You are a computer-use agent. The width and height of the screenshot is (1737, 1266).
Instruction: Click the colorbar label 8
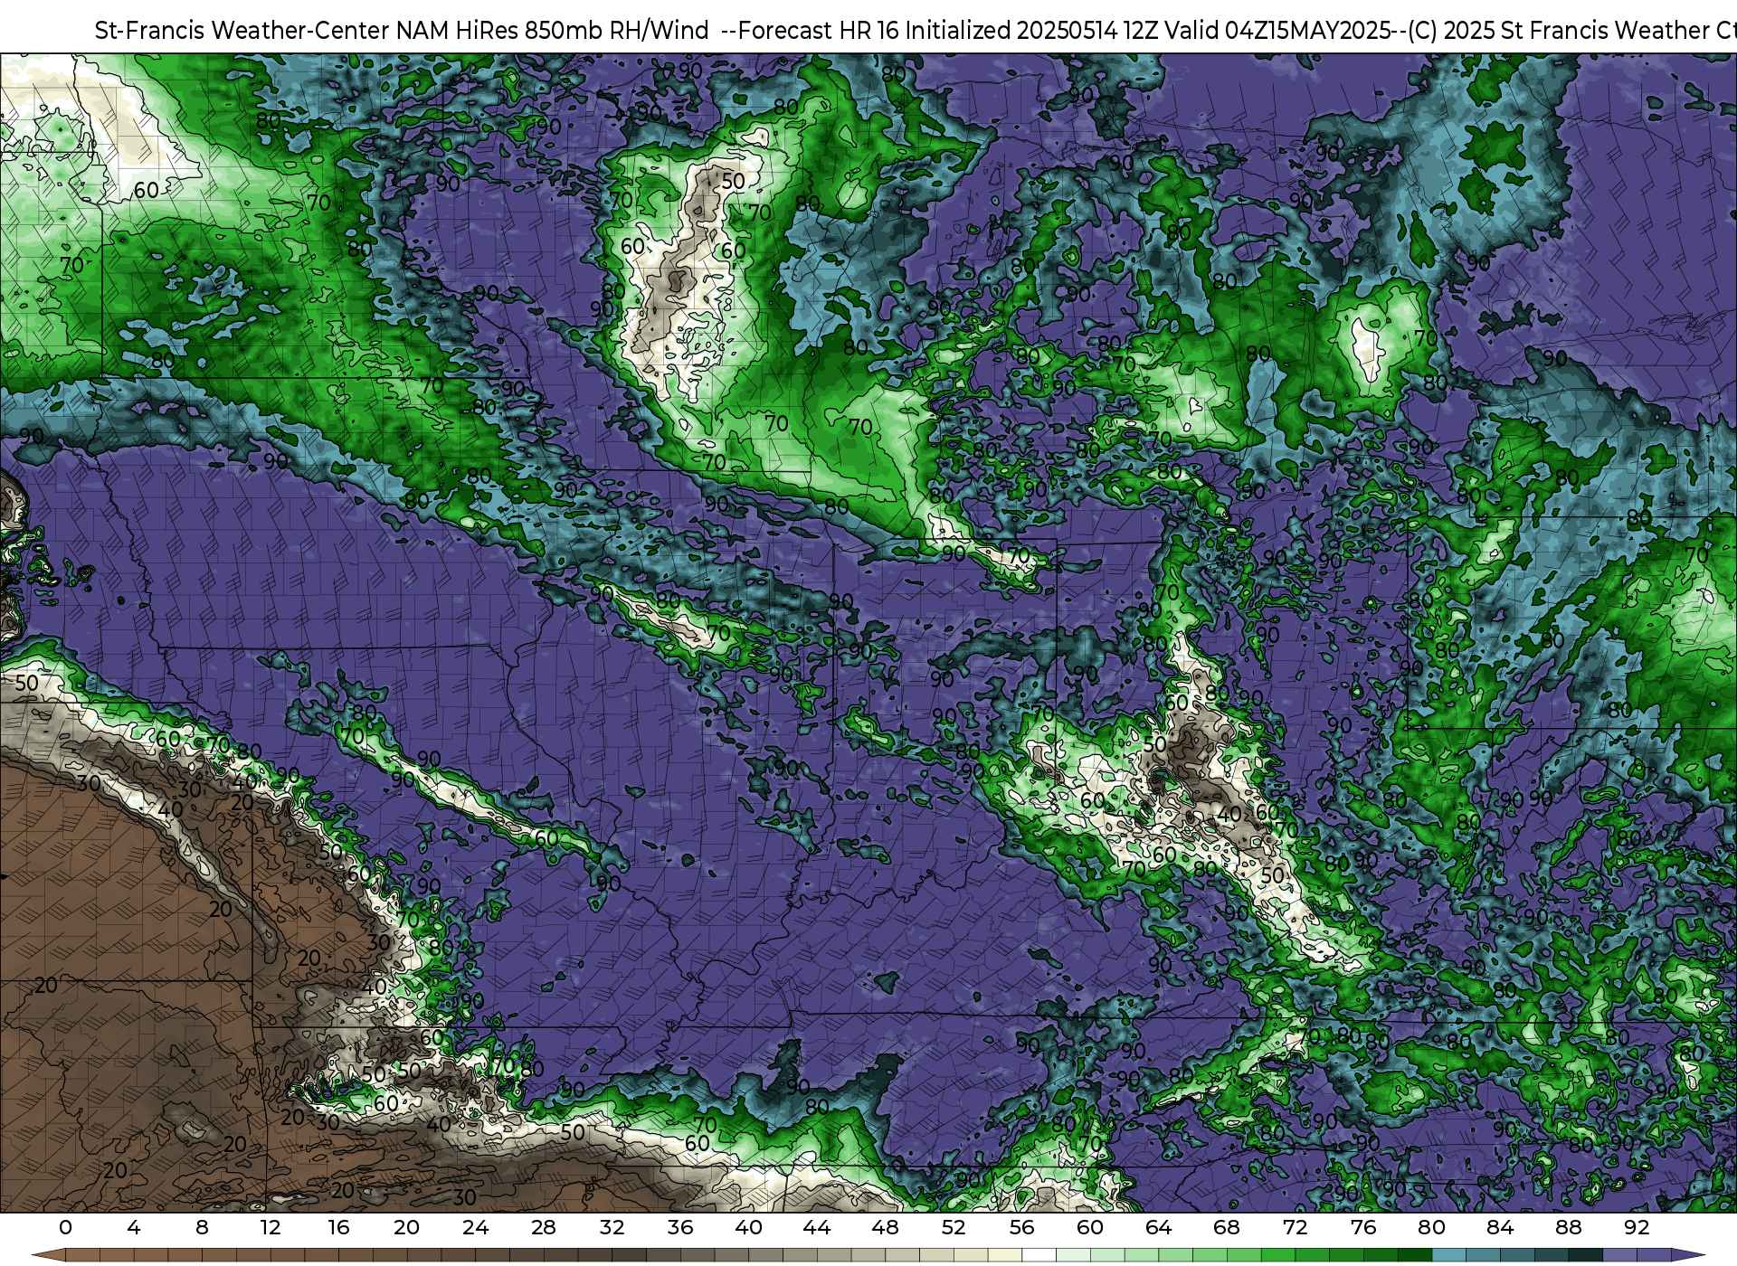click(x=202, y=1227)
